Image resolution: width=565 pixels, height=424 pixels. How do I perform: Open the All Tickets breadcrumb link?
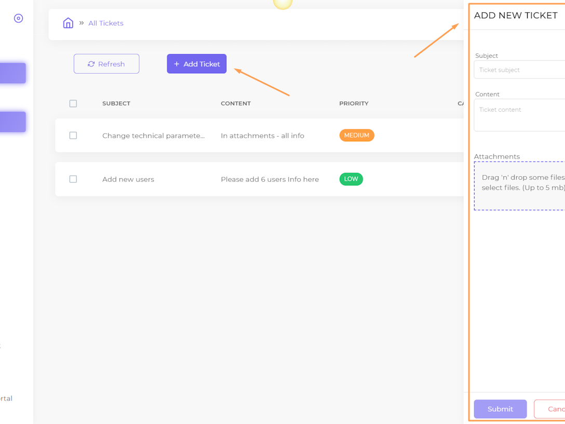[x=105, y=23]
